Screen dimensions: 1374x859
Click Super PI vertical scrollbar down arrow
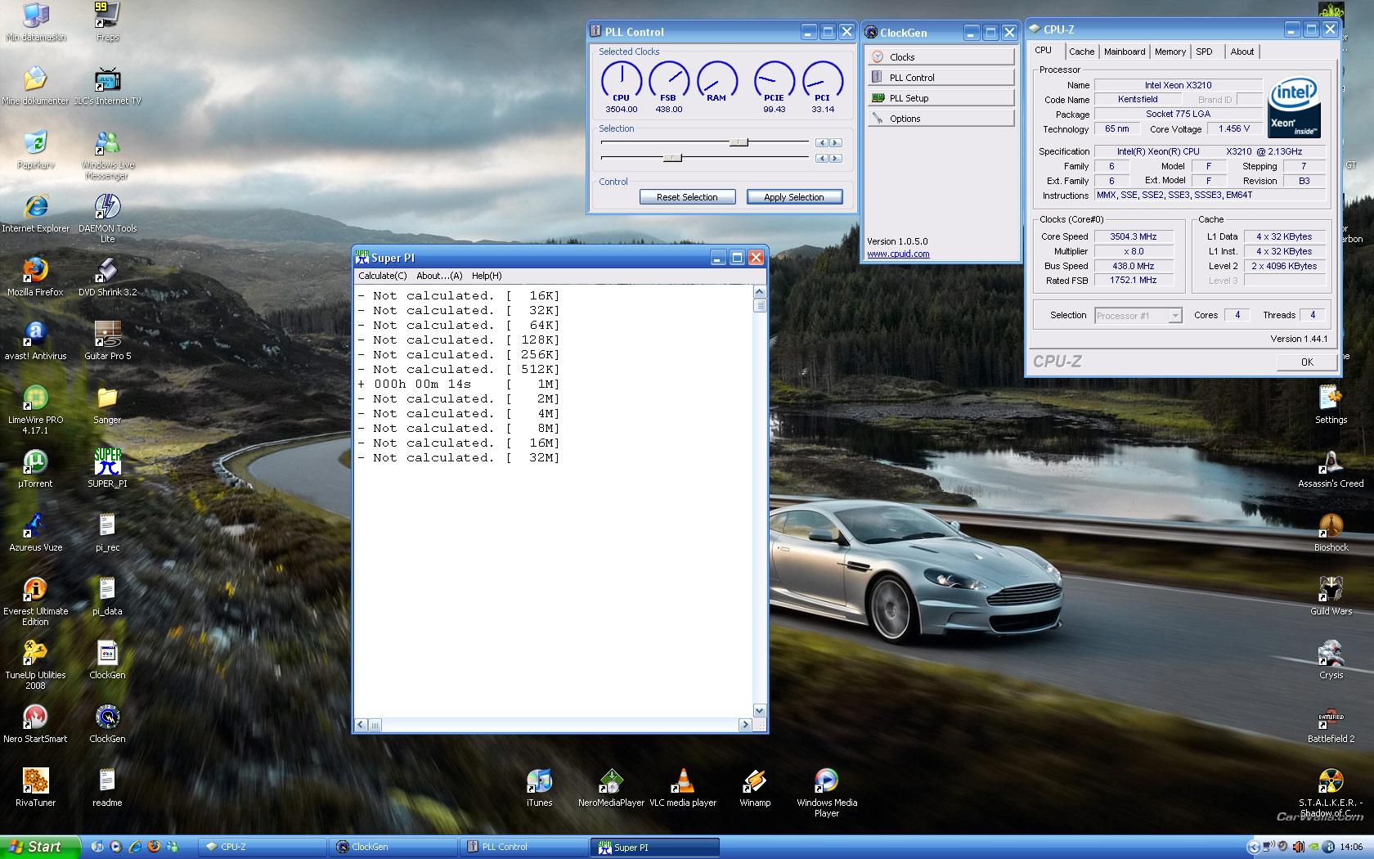coord(759,711)
